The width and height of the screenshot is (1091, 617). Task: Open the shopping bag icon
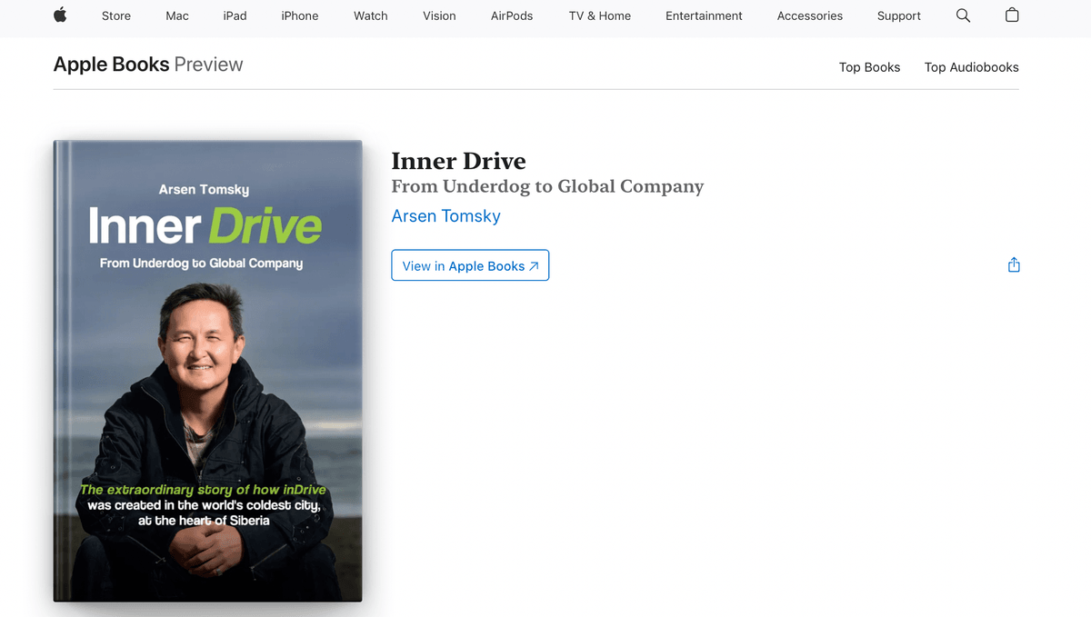click(1011, 15)
